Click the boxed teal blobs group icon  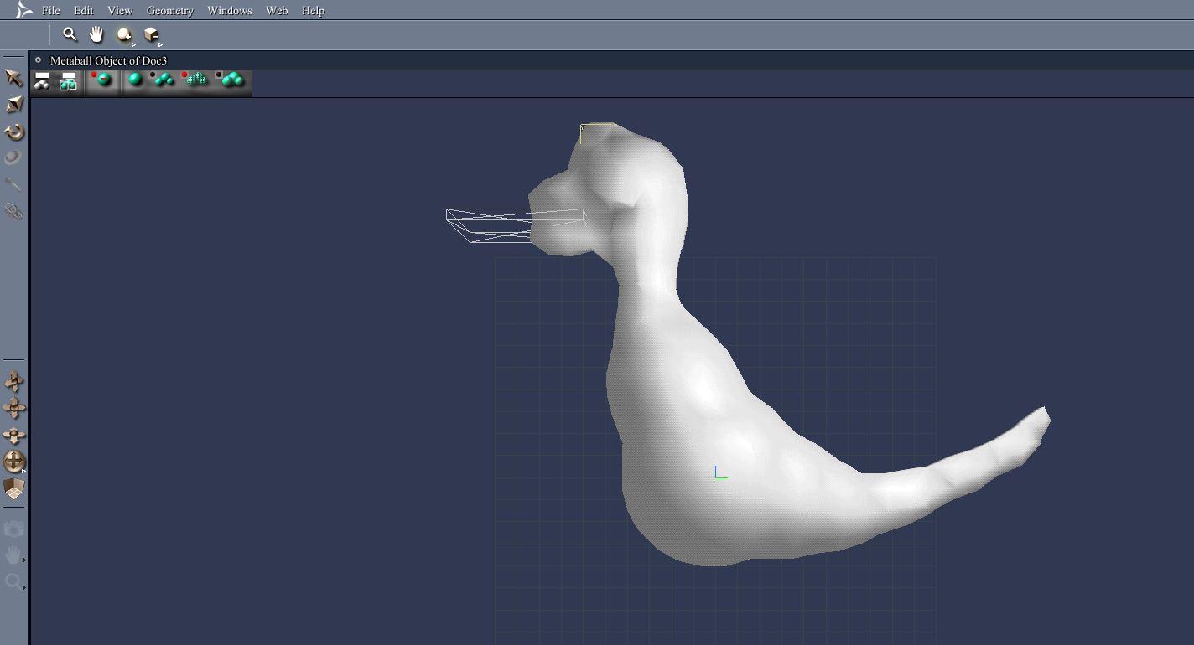click(x=69, y=81)
